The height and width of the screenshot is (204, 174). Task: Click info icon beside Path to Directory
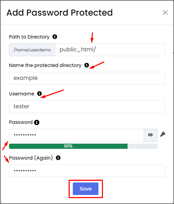(x=55, y=37)
